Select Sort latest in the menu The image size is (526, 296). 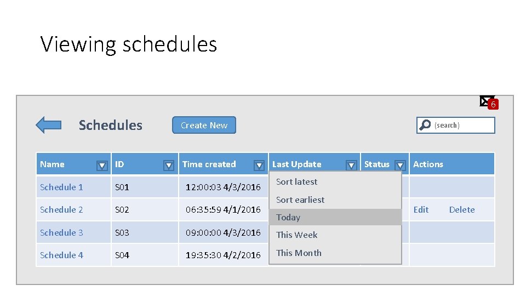(296, 182)
